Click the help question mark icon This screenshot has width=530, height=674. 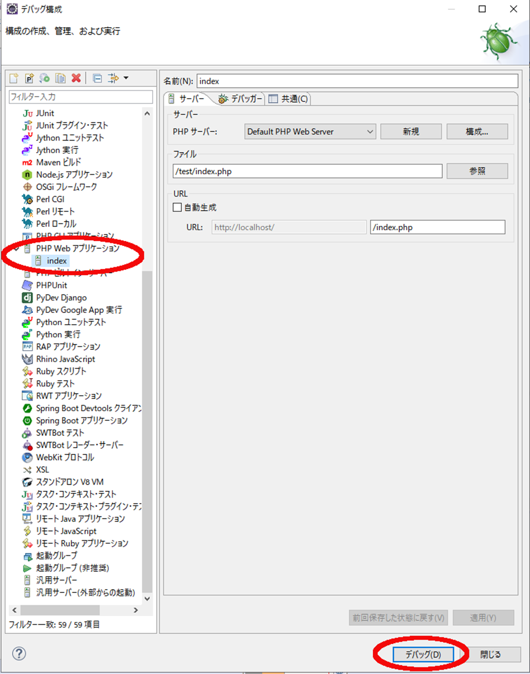(x=18, y=654)
